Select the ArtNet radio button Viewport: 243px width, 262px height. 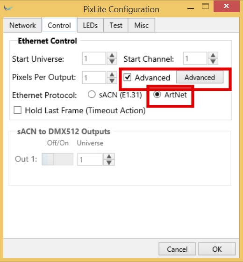click(x=157, y=95)
